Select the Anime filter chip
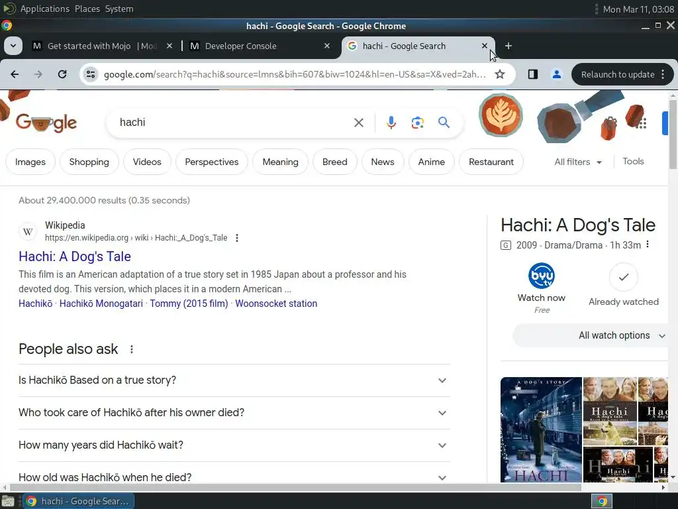 pos(432,162)
